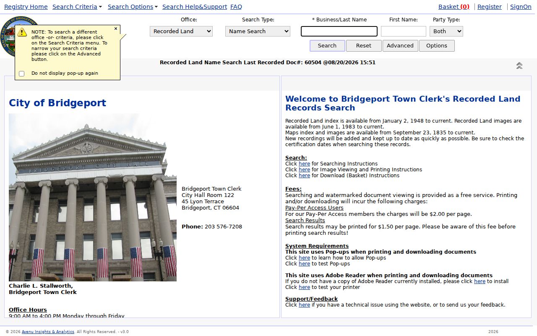Click the Search button
The height and width of the screenshot is (336, 537).
[327, 46]
